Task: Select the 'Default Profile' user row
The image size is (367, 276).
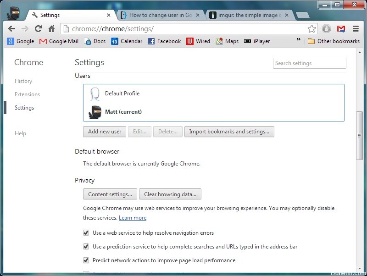Action: (x=214, y=94)
